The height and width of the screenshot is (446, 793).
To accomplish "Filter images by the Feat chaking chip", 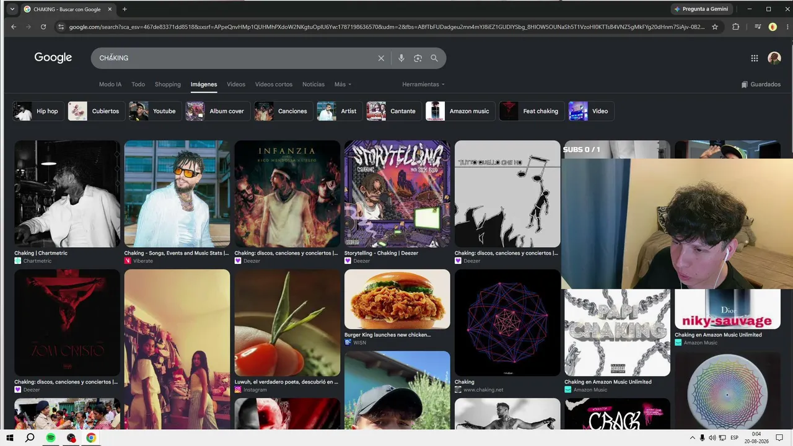I will (x=532, y=111).
